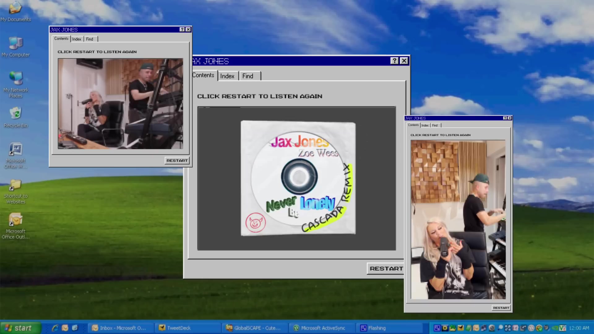The width and height of the screenshot is (594, 334).
Task: Select Contents tab in the top-left window
Action: pyautogui.click(x=61, y=39)
